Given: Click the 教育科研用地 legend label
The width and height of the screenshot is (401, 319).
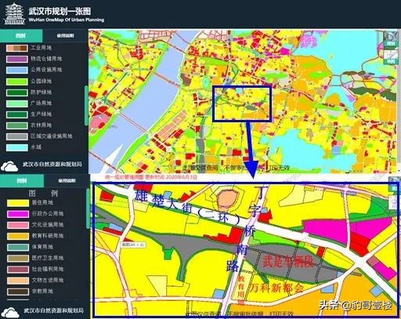Looking at the screenshot, I should click(x=48, y=236).
